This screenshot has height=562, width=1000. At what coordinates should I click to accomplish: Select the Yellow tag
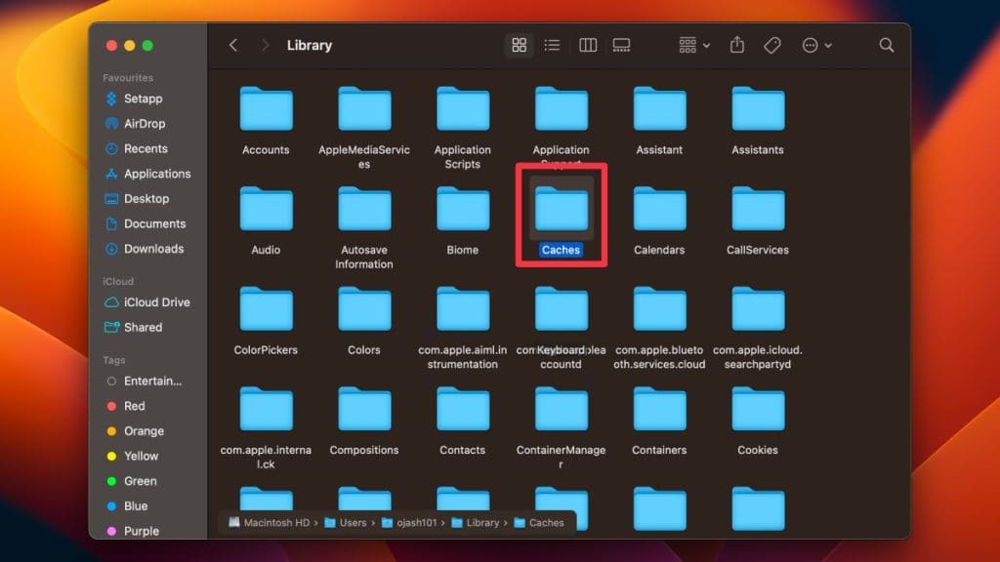133,457
